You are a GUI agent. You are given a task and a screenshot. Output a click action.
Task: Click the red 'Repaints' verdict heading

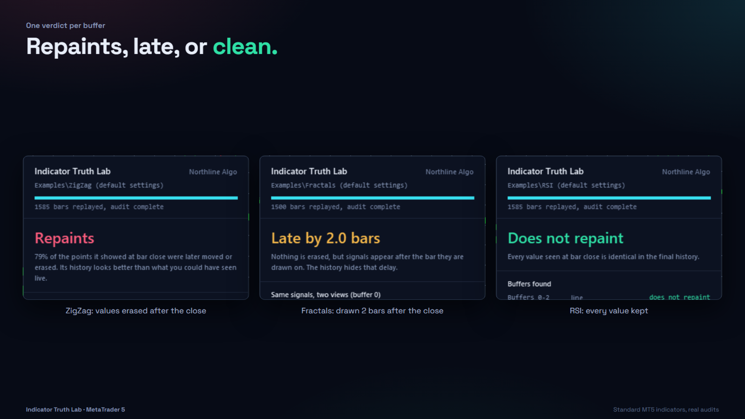coord(64,238)
